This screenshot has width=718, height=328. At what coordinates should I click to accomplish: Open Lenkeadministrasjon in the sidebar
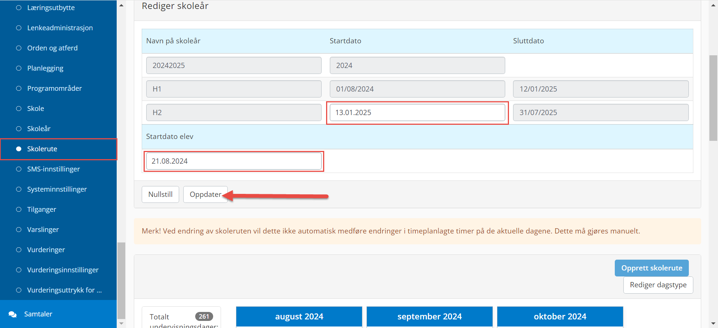60,28
